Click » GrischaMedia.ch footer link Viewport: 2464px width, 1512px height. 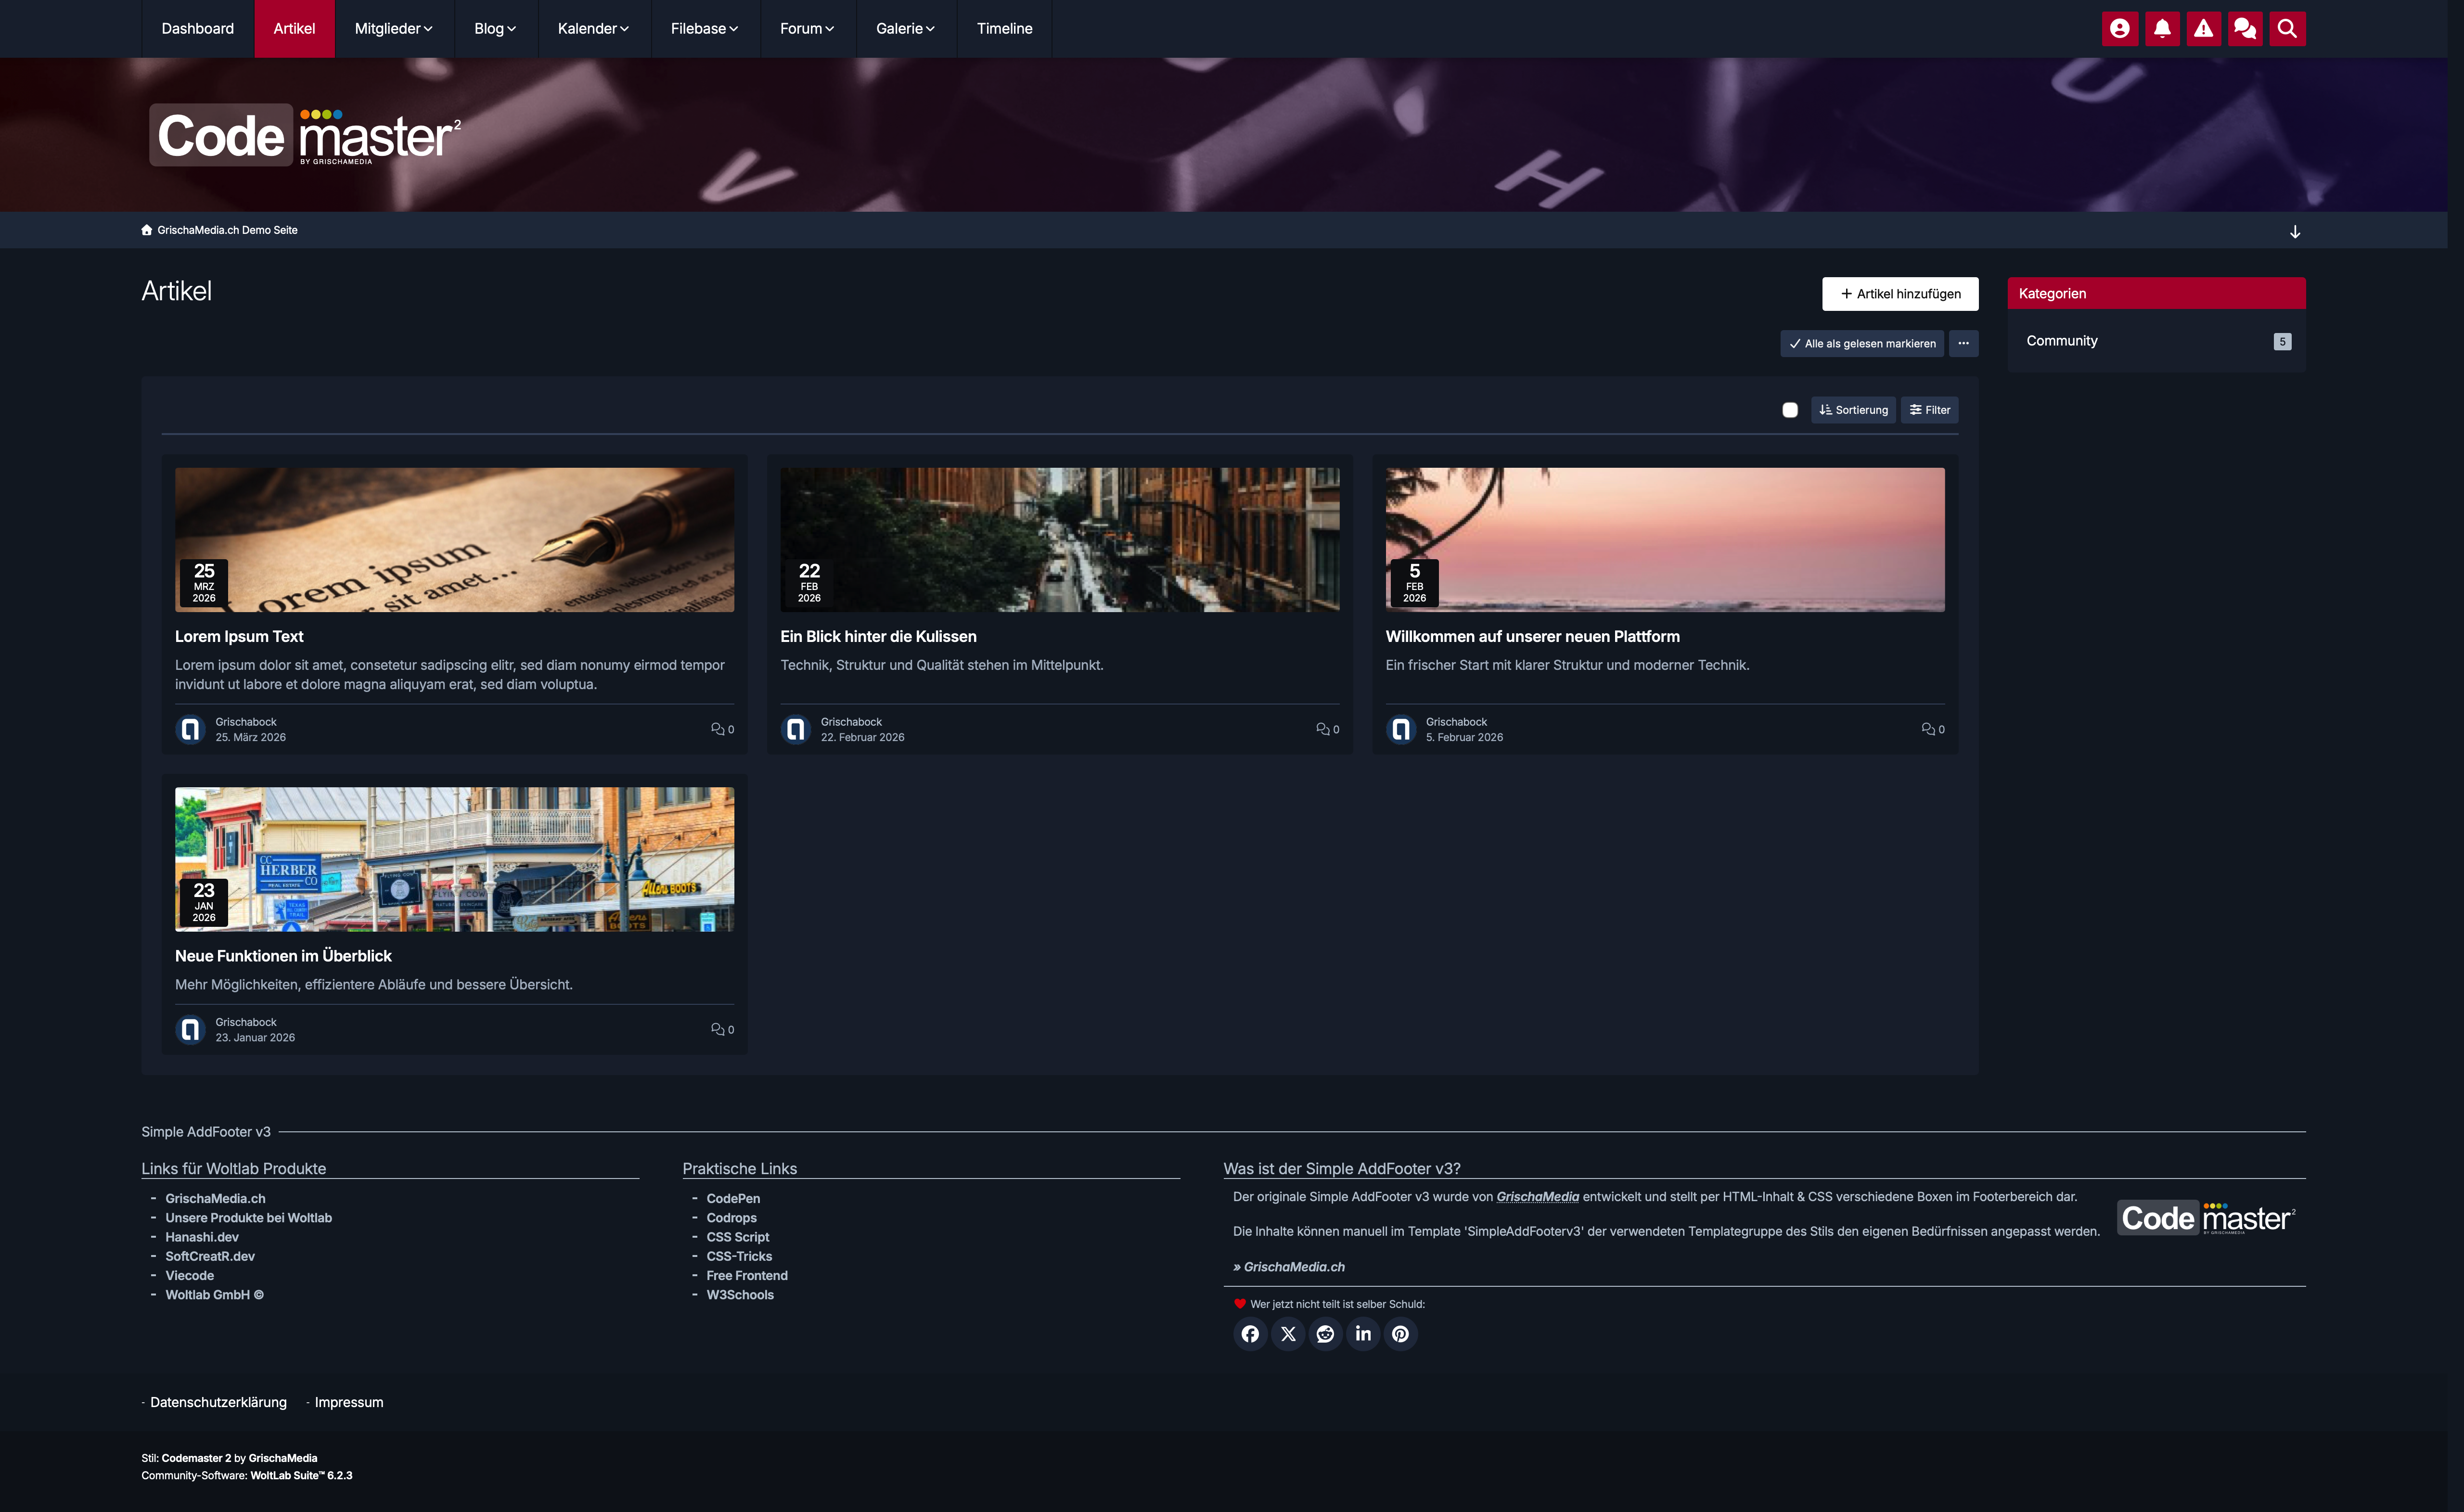(1289, 1267)
